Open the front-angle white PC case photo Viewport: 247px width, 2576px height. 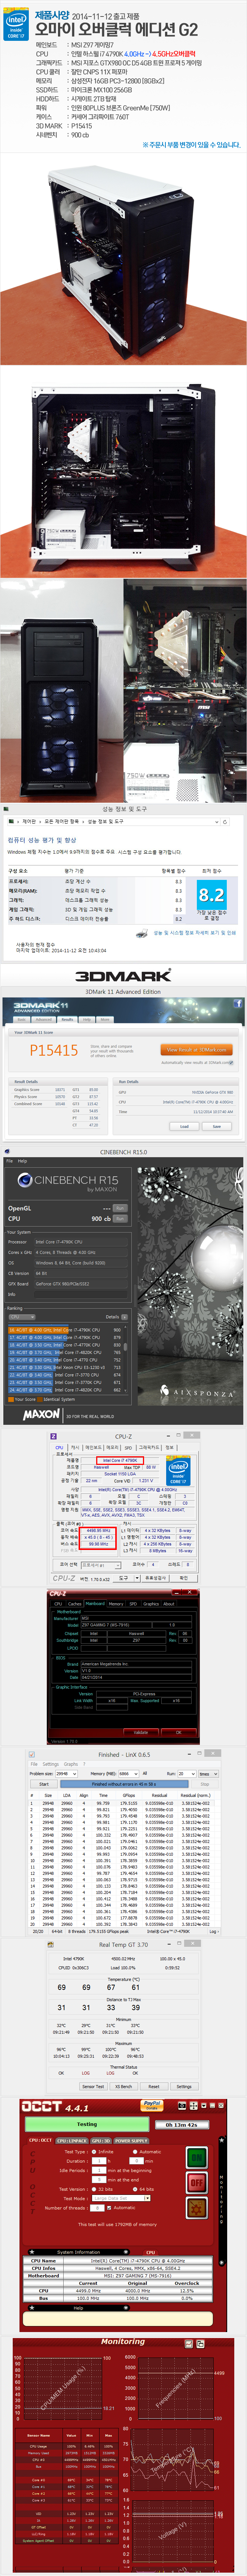click(x=123, y=259)
